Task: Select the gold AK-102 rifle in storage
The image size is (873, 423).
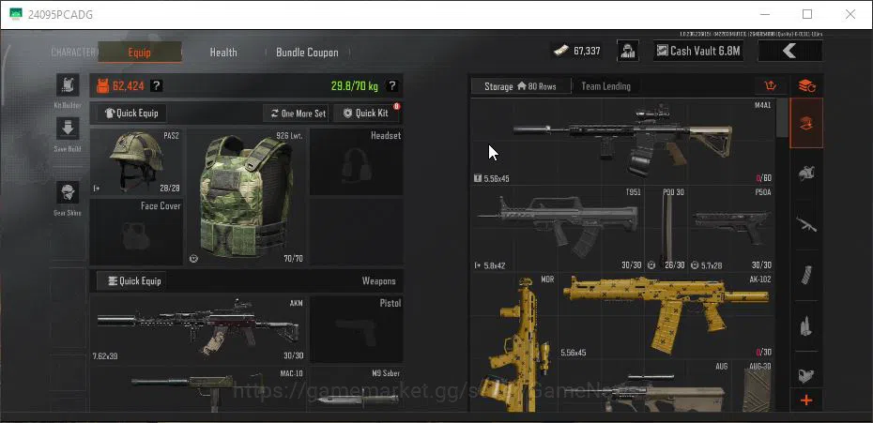Action: point(666,315)
